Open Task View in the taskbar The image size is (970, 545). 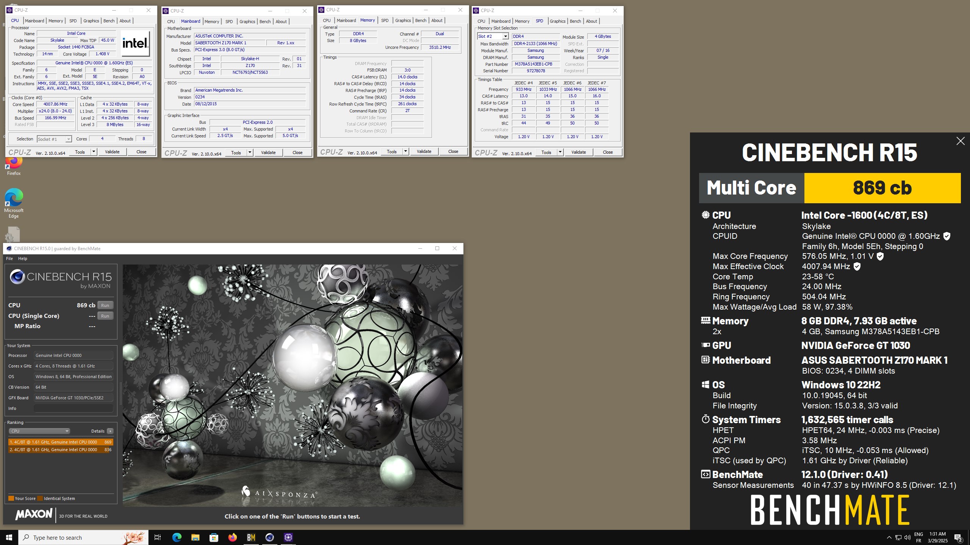pyautogui.click(x=158, y=537)
